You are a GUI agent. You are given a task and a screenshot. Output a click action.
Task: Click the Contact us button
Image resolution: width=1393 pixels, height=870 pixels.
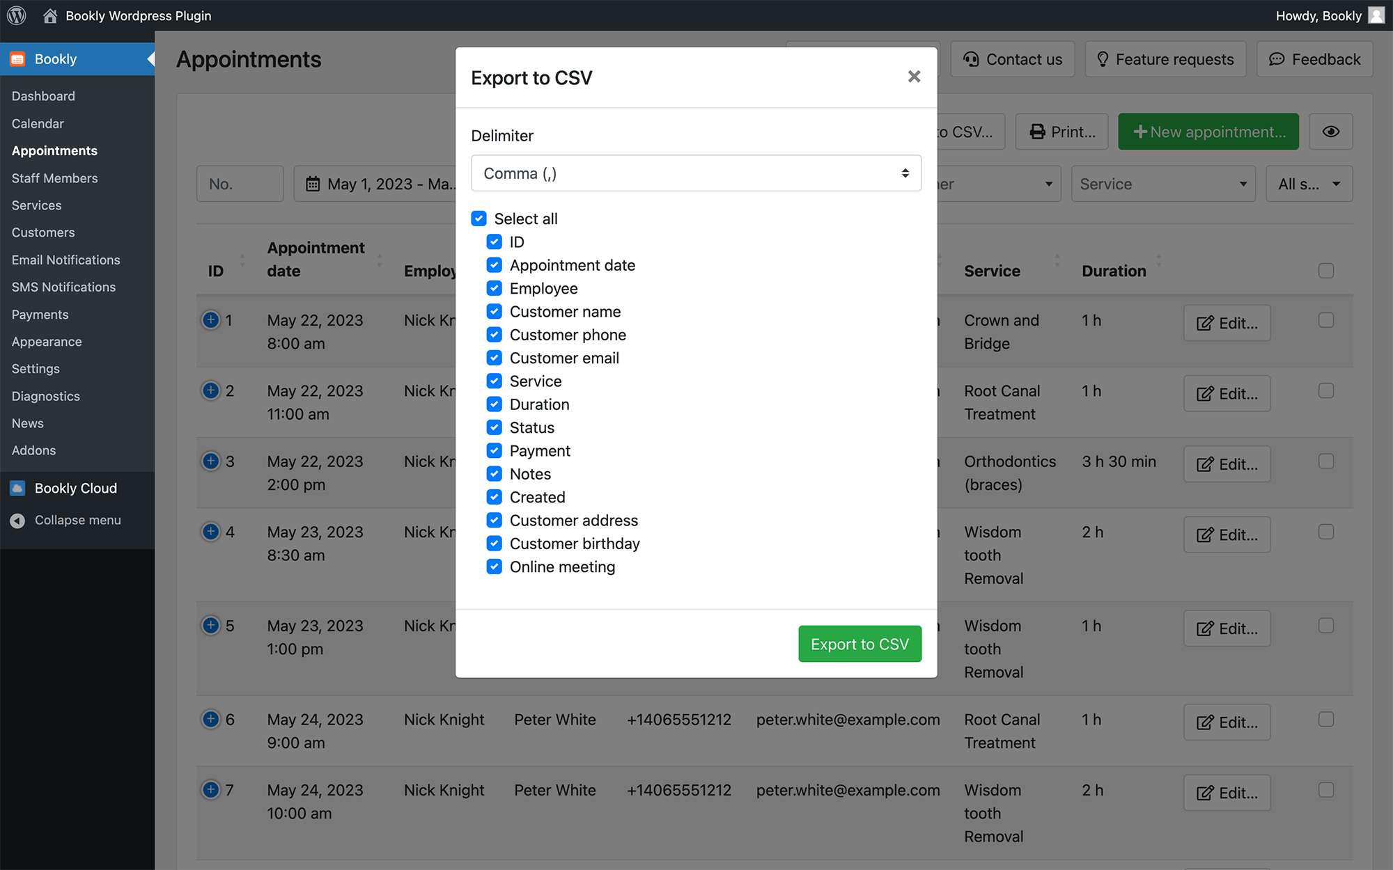(1013, 59)
